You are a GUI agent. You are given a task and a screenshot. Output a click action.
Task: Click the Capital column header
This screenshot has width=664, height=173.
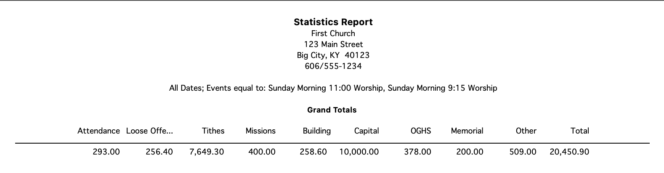click(x=366, y=131)
